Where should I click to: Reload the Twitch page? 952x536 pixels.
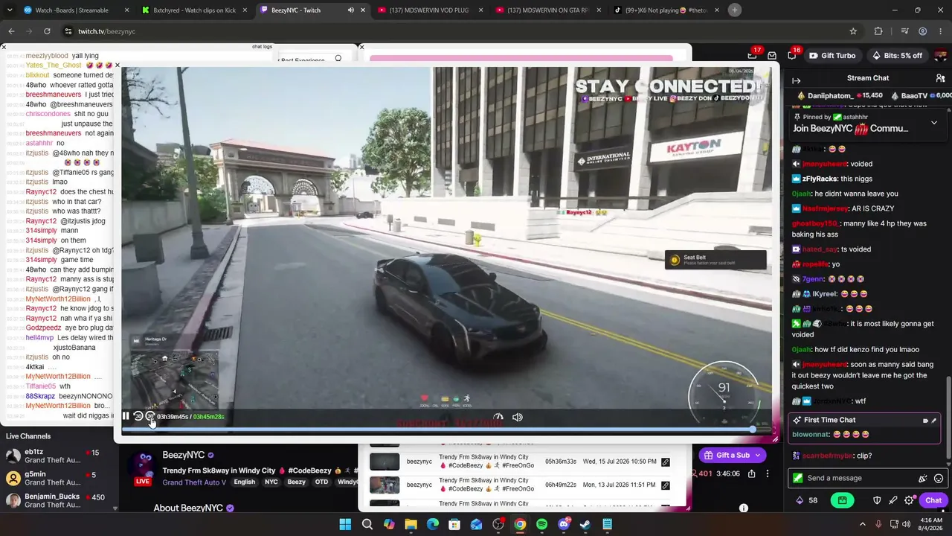47,31
